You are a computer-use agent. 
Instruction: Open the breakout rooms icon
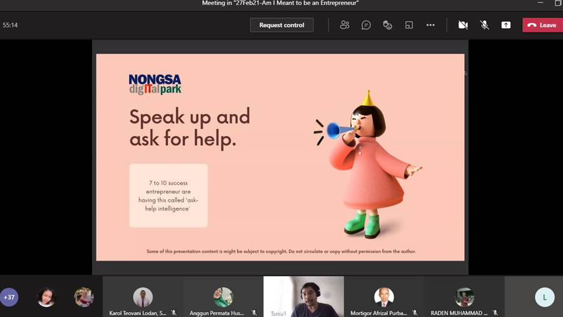409,25
